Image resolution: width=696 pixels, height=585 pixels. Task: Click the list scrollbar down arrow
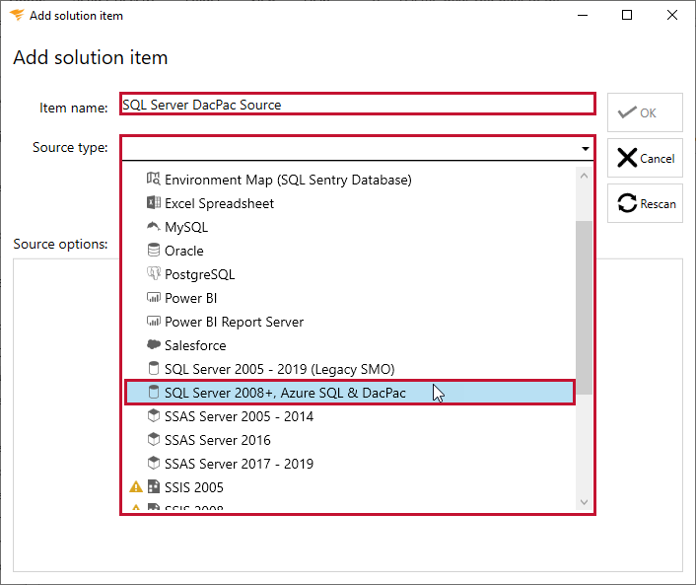tap(585, 502)
